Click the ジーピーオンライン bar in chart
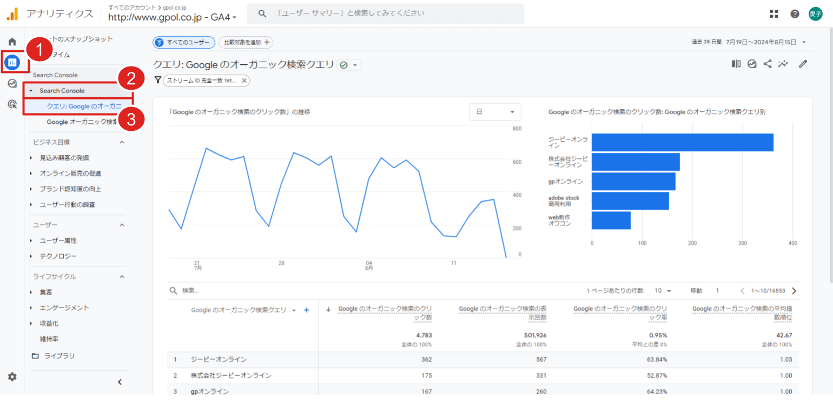Screen dimensions: 833x400 pos(683,143)
